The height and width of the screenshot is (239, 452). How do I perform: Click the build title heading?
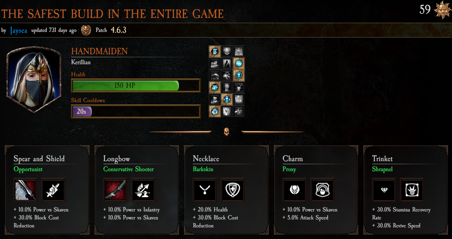pyautogui.click(x=113, y=14)
